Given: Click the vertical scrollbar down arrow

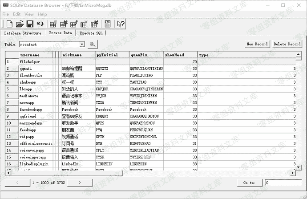Looking at the screenshot, I should [299, 167].
